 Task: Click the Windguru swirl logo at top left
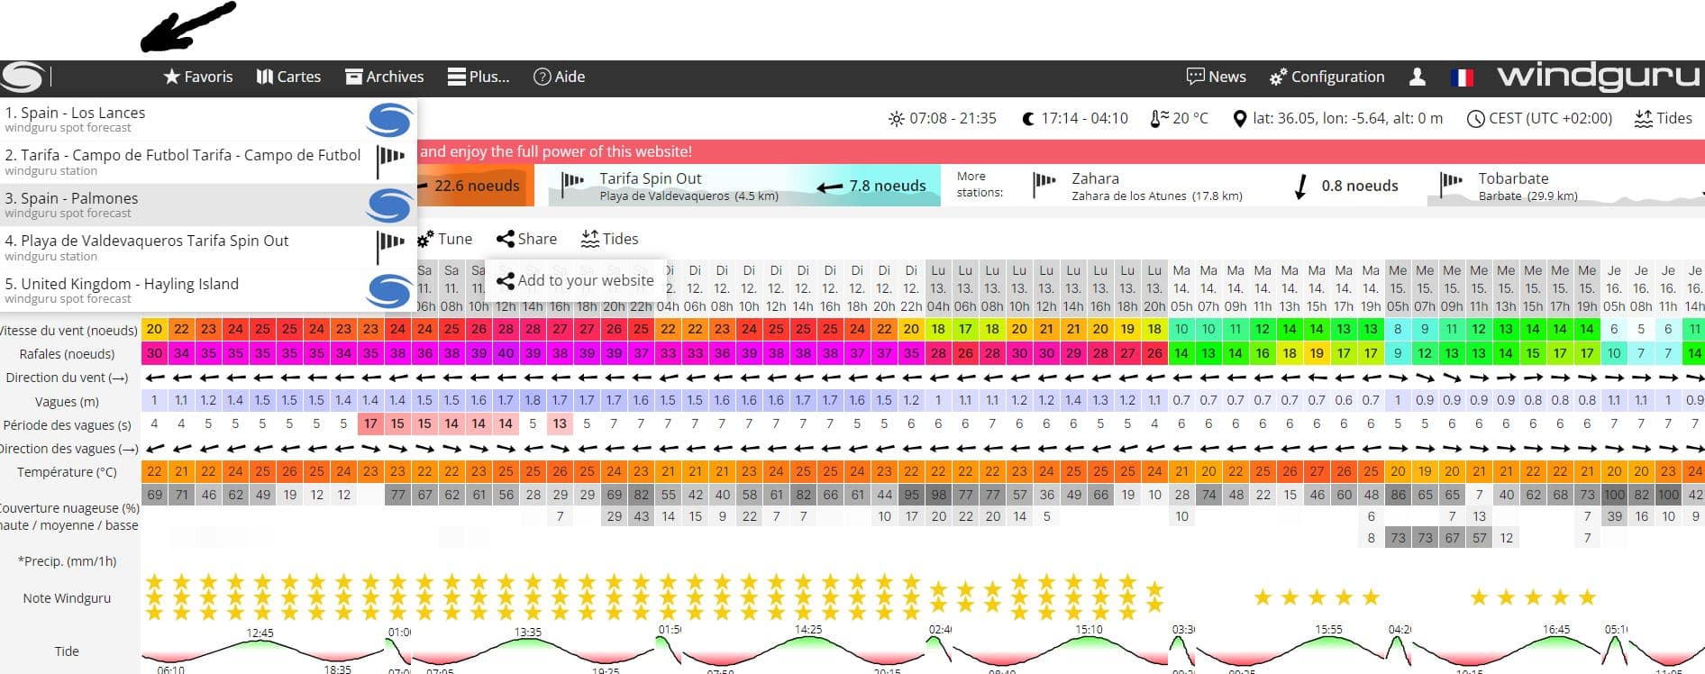(23, 77)
